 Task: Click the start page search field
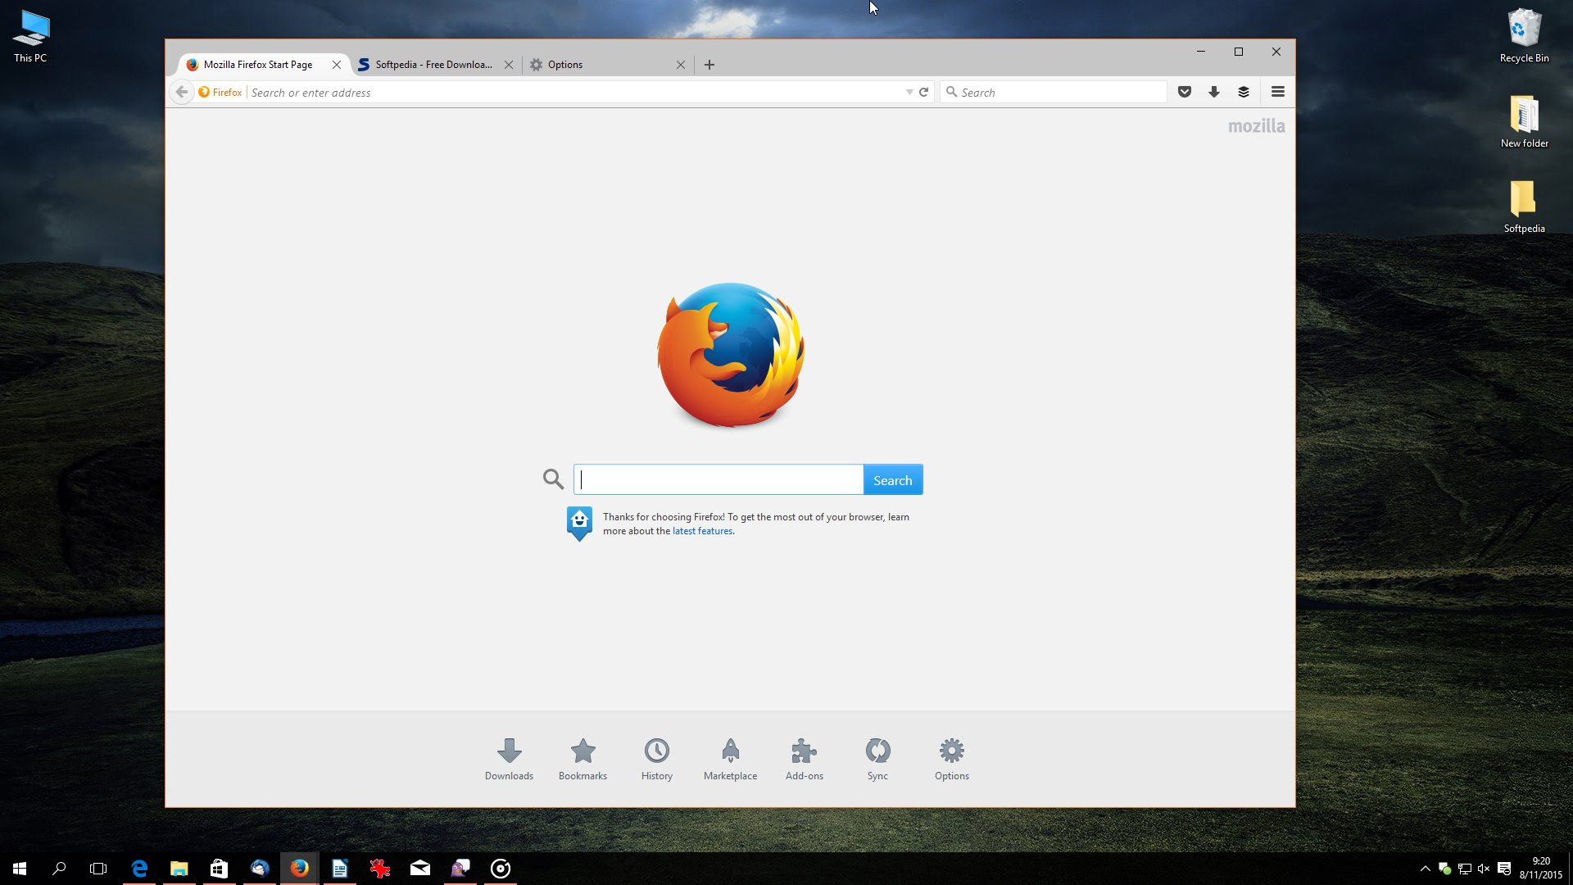719,480
